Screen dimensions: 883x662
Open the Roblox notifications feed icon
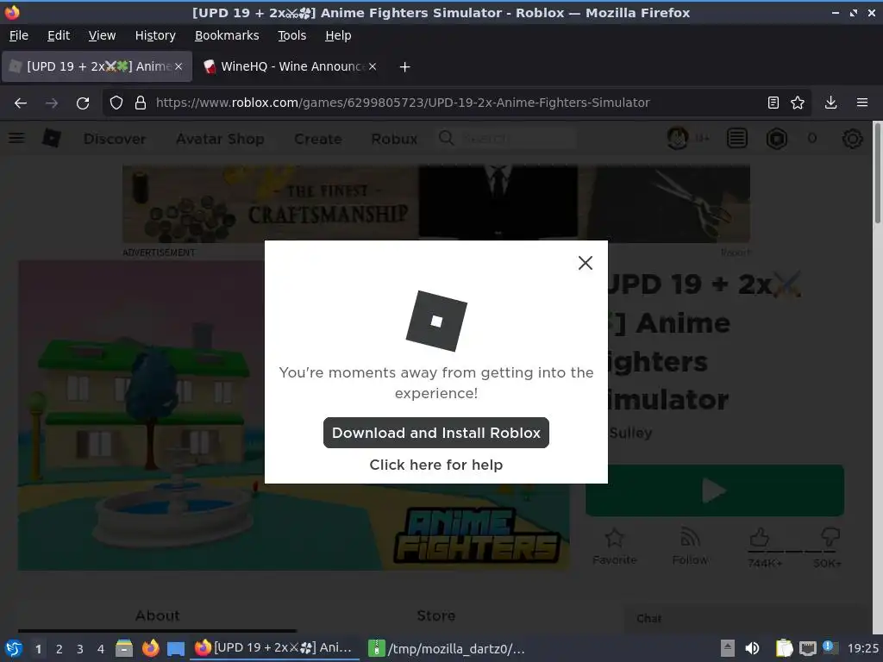click(x=737, y=138)
